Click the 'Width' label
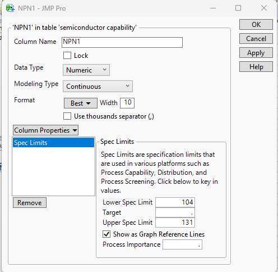 109,103
